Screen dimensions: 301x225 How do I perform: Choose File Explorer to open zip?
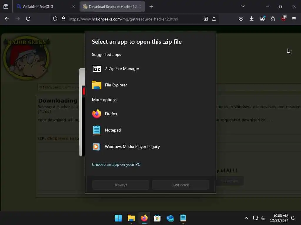pos(150,85)
